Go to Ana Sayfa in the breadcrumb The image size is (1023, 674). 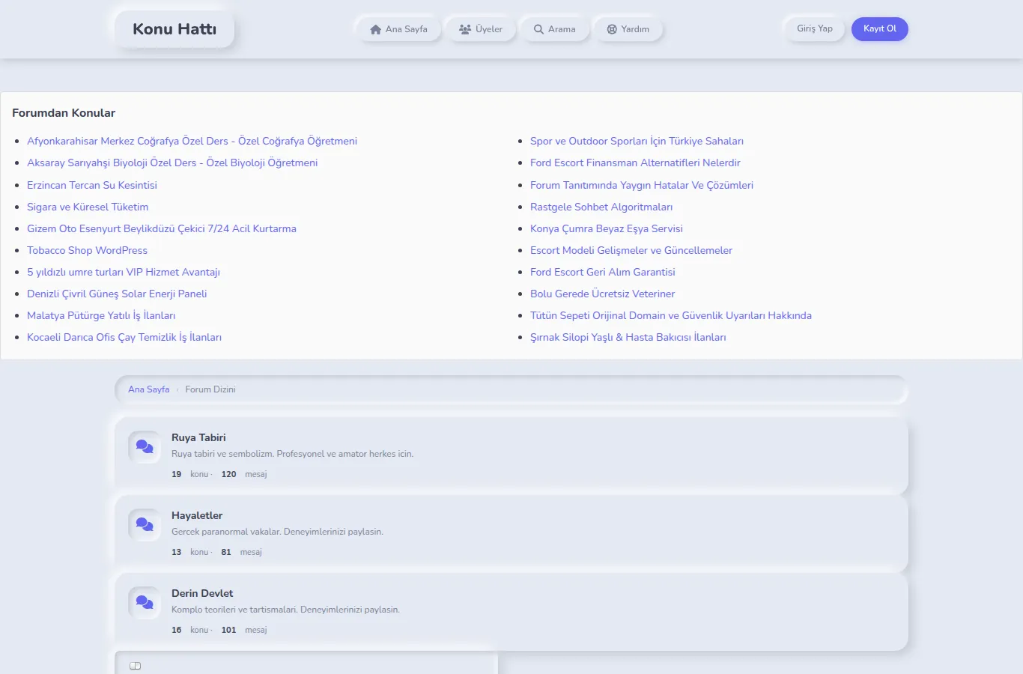148,389
